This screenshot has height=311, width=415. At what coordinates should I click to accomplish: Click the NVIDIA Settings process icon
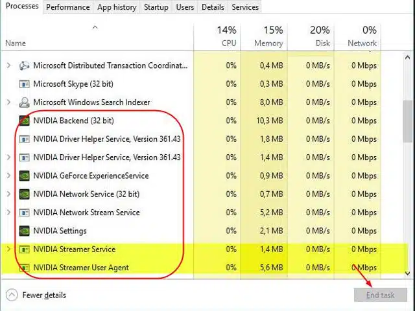pyautogui.click(x=24, y=231)
